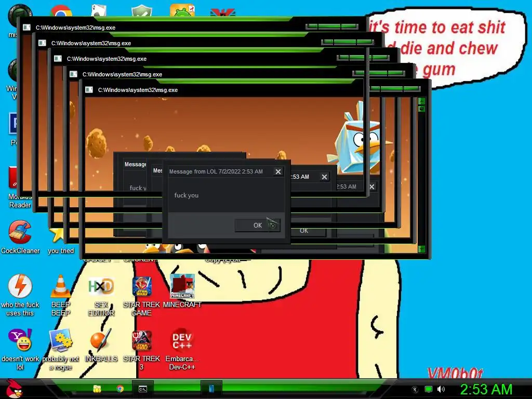The width and height of the screenshot is (532, 399).
Task: Select the blue taskbar window button
Action: coord(211,389)
